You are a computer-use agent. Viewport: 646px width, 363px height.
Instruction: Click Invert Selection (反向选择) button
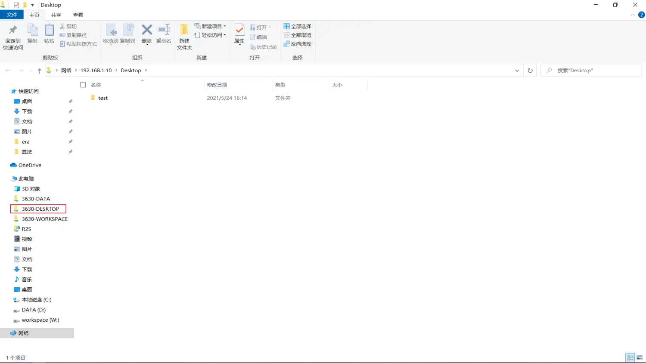click(298, 44)
